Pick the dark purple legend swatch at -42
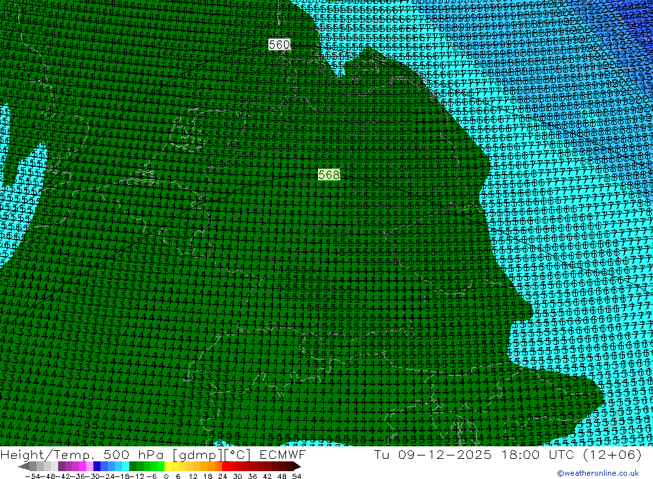Viewport: 653px width, 479px height. [x=61, y=466]
